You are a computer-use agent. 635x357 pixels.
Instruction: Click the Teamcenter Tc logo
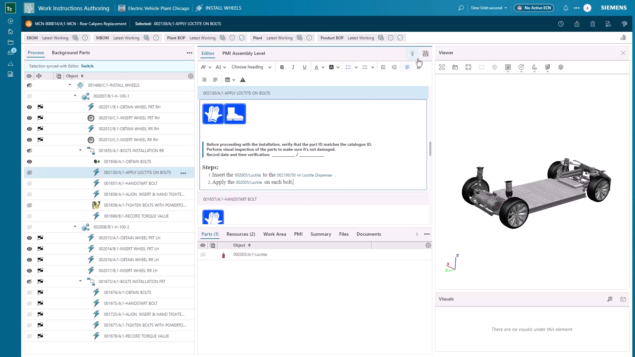point(10,9)
